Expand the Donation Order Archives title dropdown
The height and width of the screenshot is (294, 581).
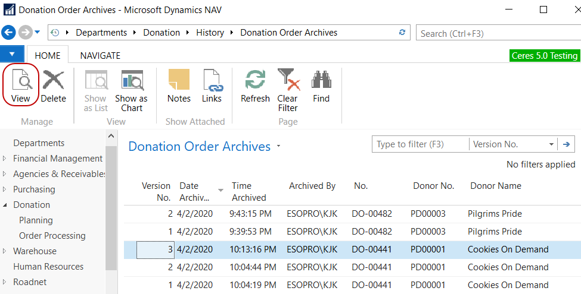point(278,147)
